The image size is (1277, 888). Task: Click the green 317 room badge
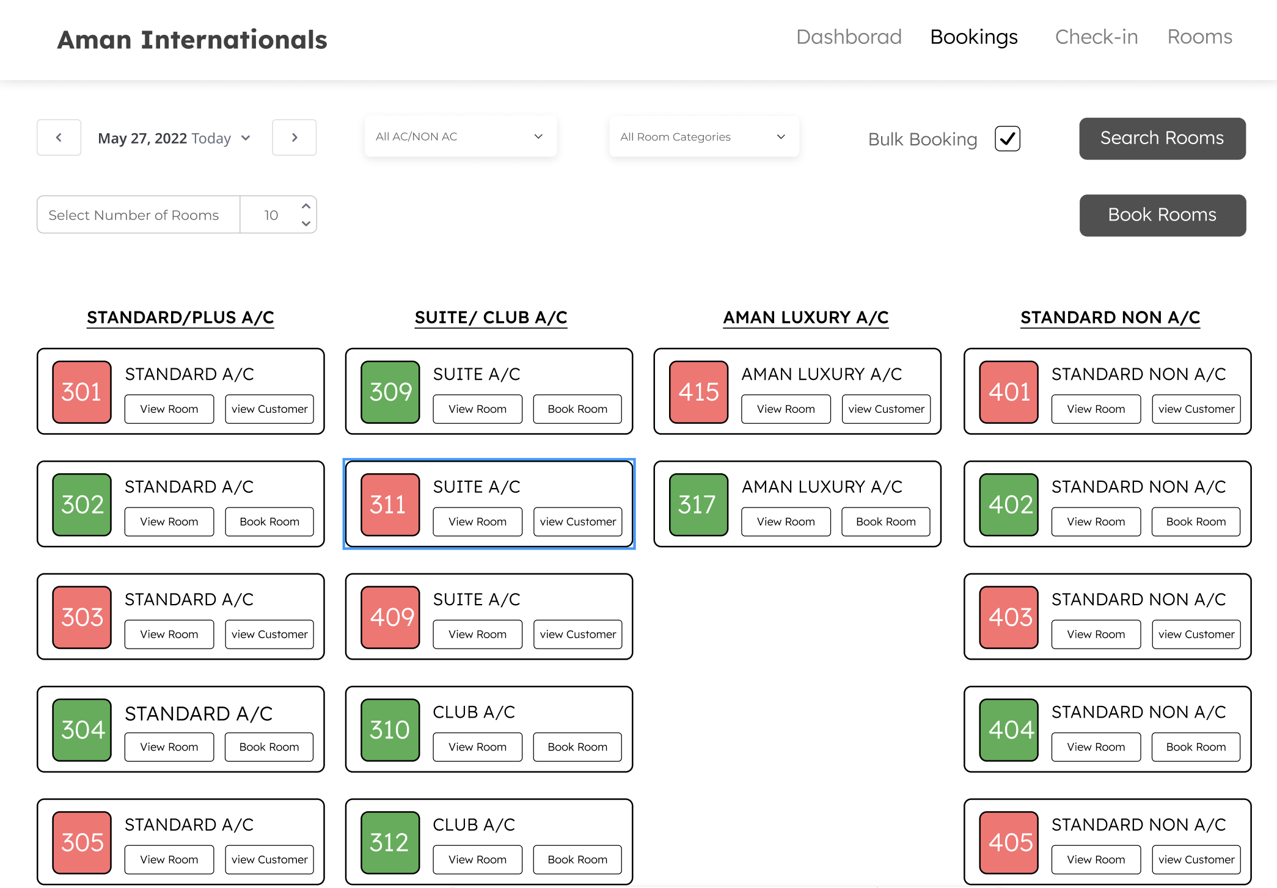[x=698, y=504]
